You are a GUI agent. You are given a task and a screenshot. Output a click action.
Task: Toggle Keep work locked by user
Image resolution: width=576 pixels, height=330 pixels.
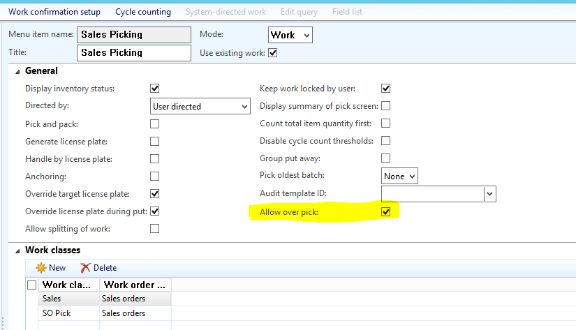[386, 89]
